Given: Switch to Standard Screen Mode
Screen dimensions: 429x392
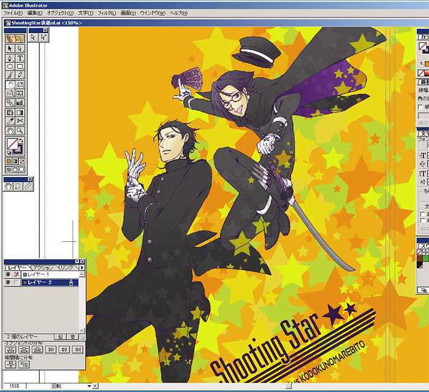Looking at the screenshot, I should 9,170.
